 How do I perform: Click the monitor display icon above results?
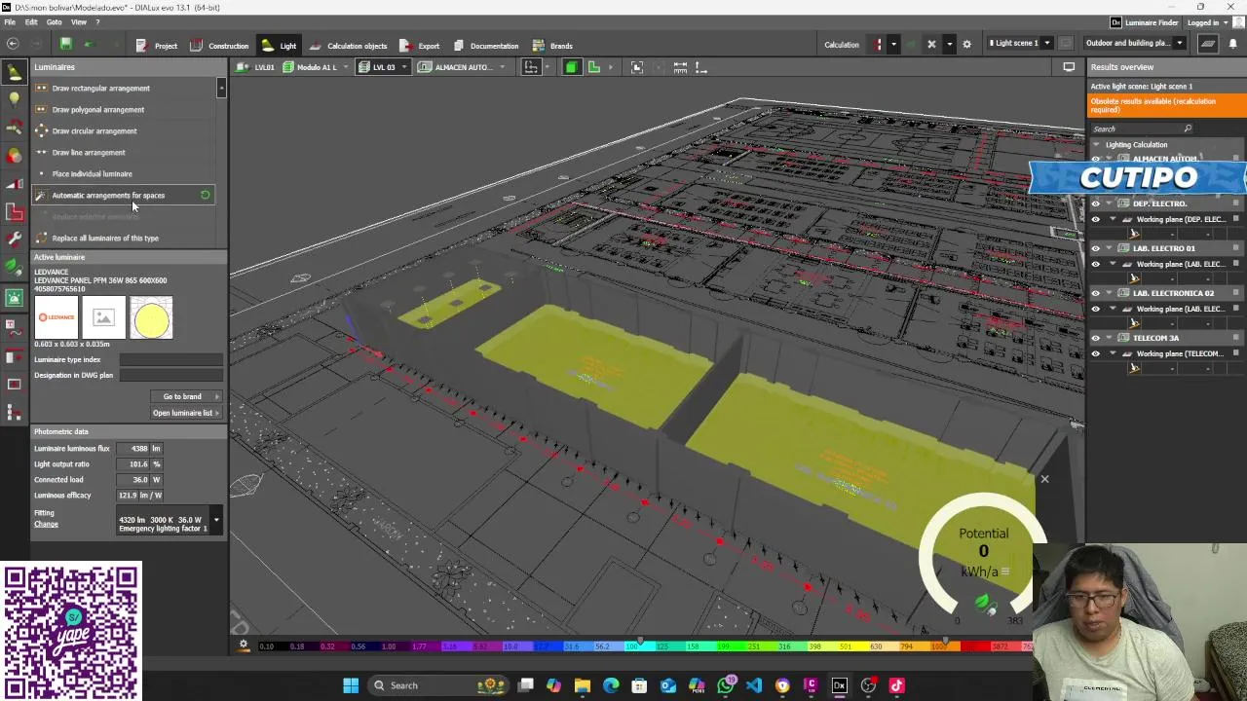[1069, 67]
